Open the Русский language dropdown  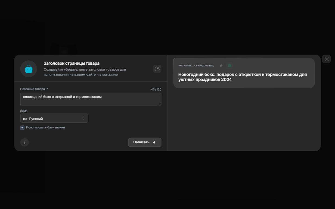54,118
